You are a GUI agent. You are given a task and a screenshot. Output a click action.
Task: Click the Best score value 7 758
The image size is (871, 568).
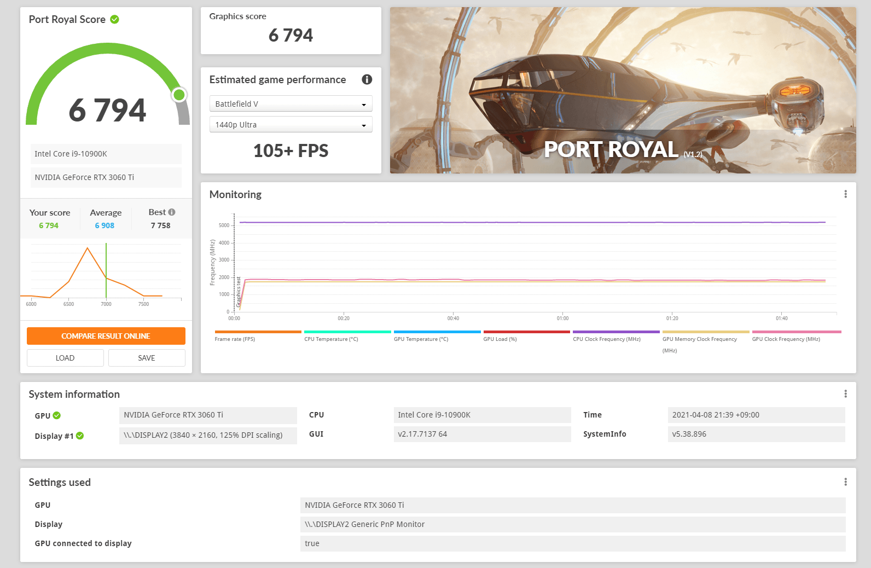[x=161, y=225]
